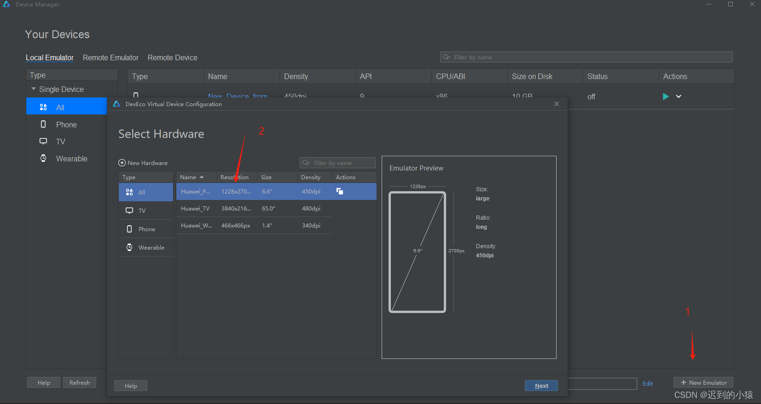
Task: Click Next in the configuration dialog
Action: [541, 386]
